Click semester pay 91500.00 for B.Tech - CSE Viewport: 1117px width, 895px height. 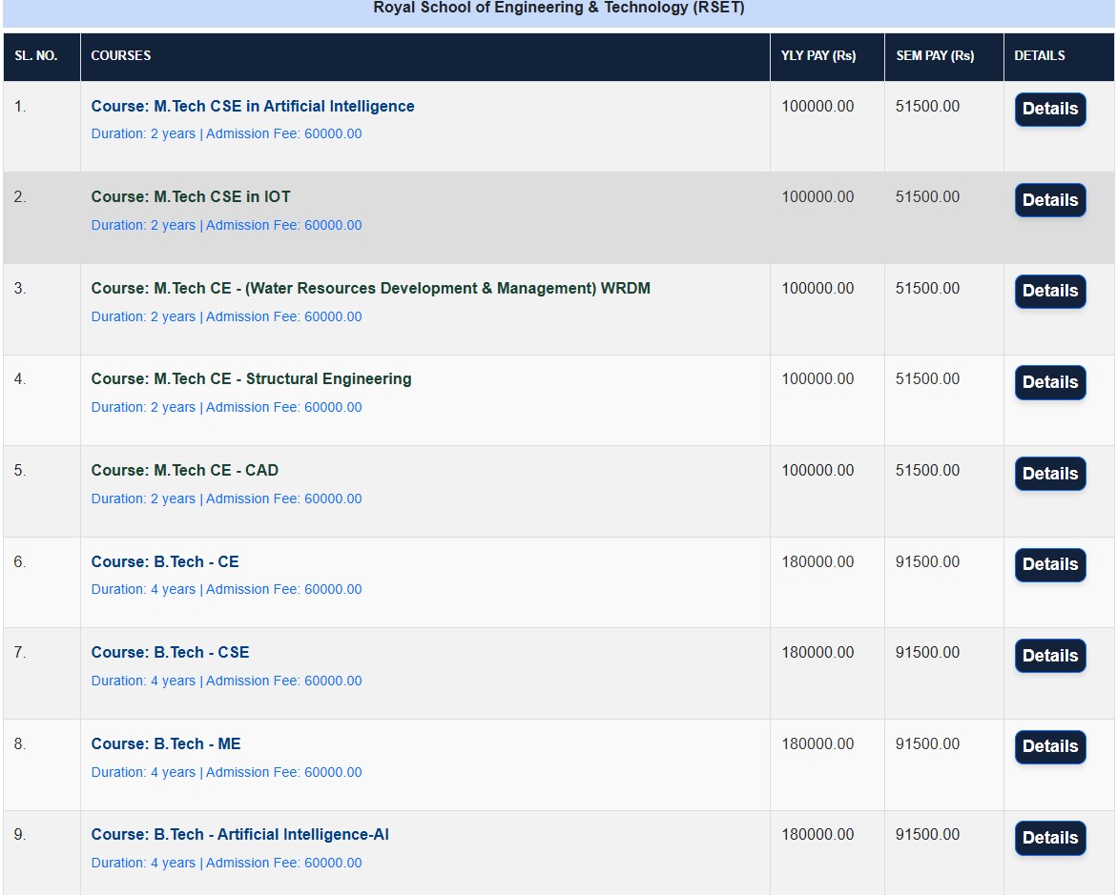tap(927, 652)
